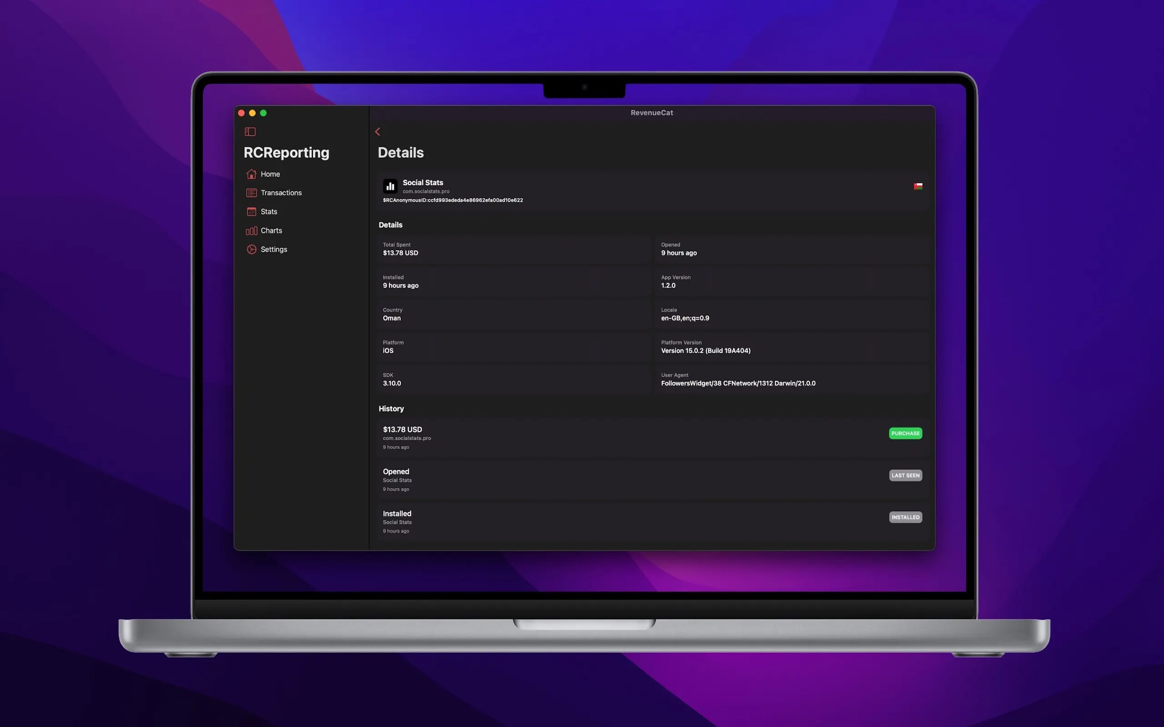Open the Charts sidebar section
Screen dimensions: 1164x727
[x=271, y=231]
